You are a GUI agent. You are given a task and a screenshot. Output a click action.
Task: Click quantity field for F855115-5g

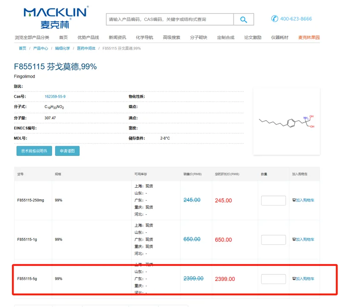pyautogui.click(x=274, y=279)
